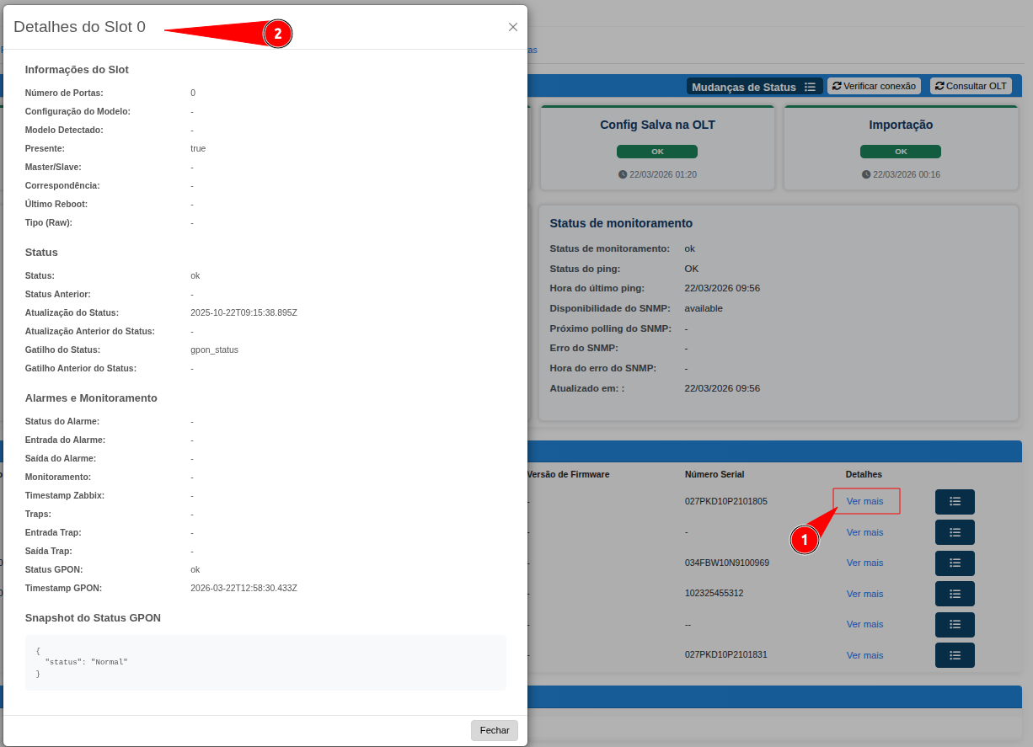
Task: Click the "status": "Normal" snapshot line
Action: 86,662
